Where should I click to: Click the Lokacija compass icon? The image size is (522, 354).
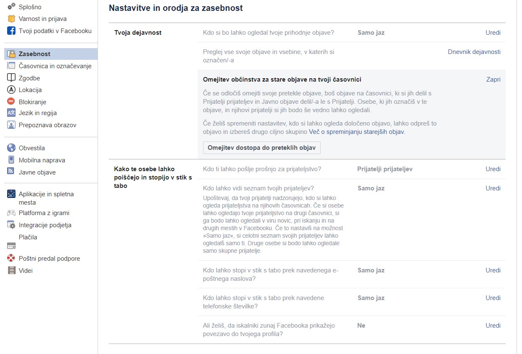click(x=11, y=90)
